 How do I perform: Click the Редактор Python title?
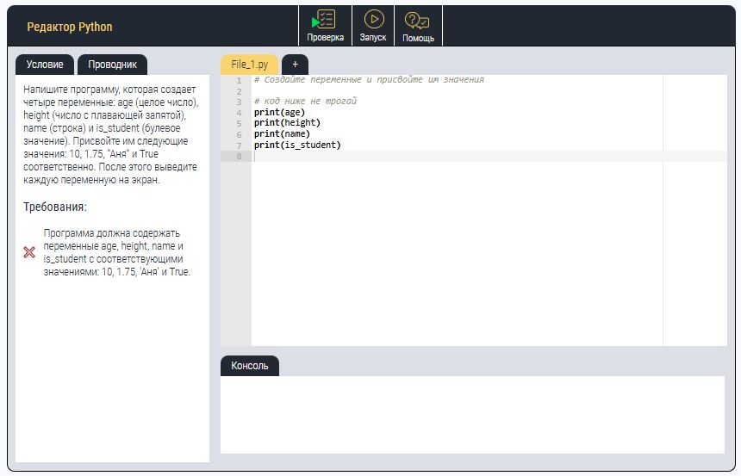pyautogui.click(x=70, y=27)
